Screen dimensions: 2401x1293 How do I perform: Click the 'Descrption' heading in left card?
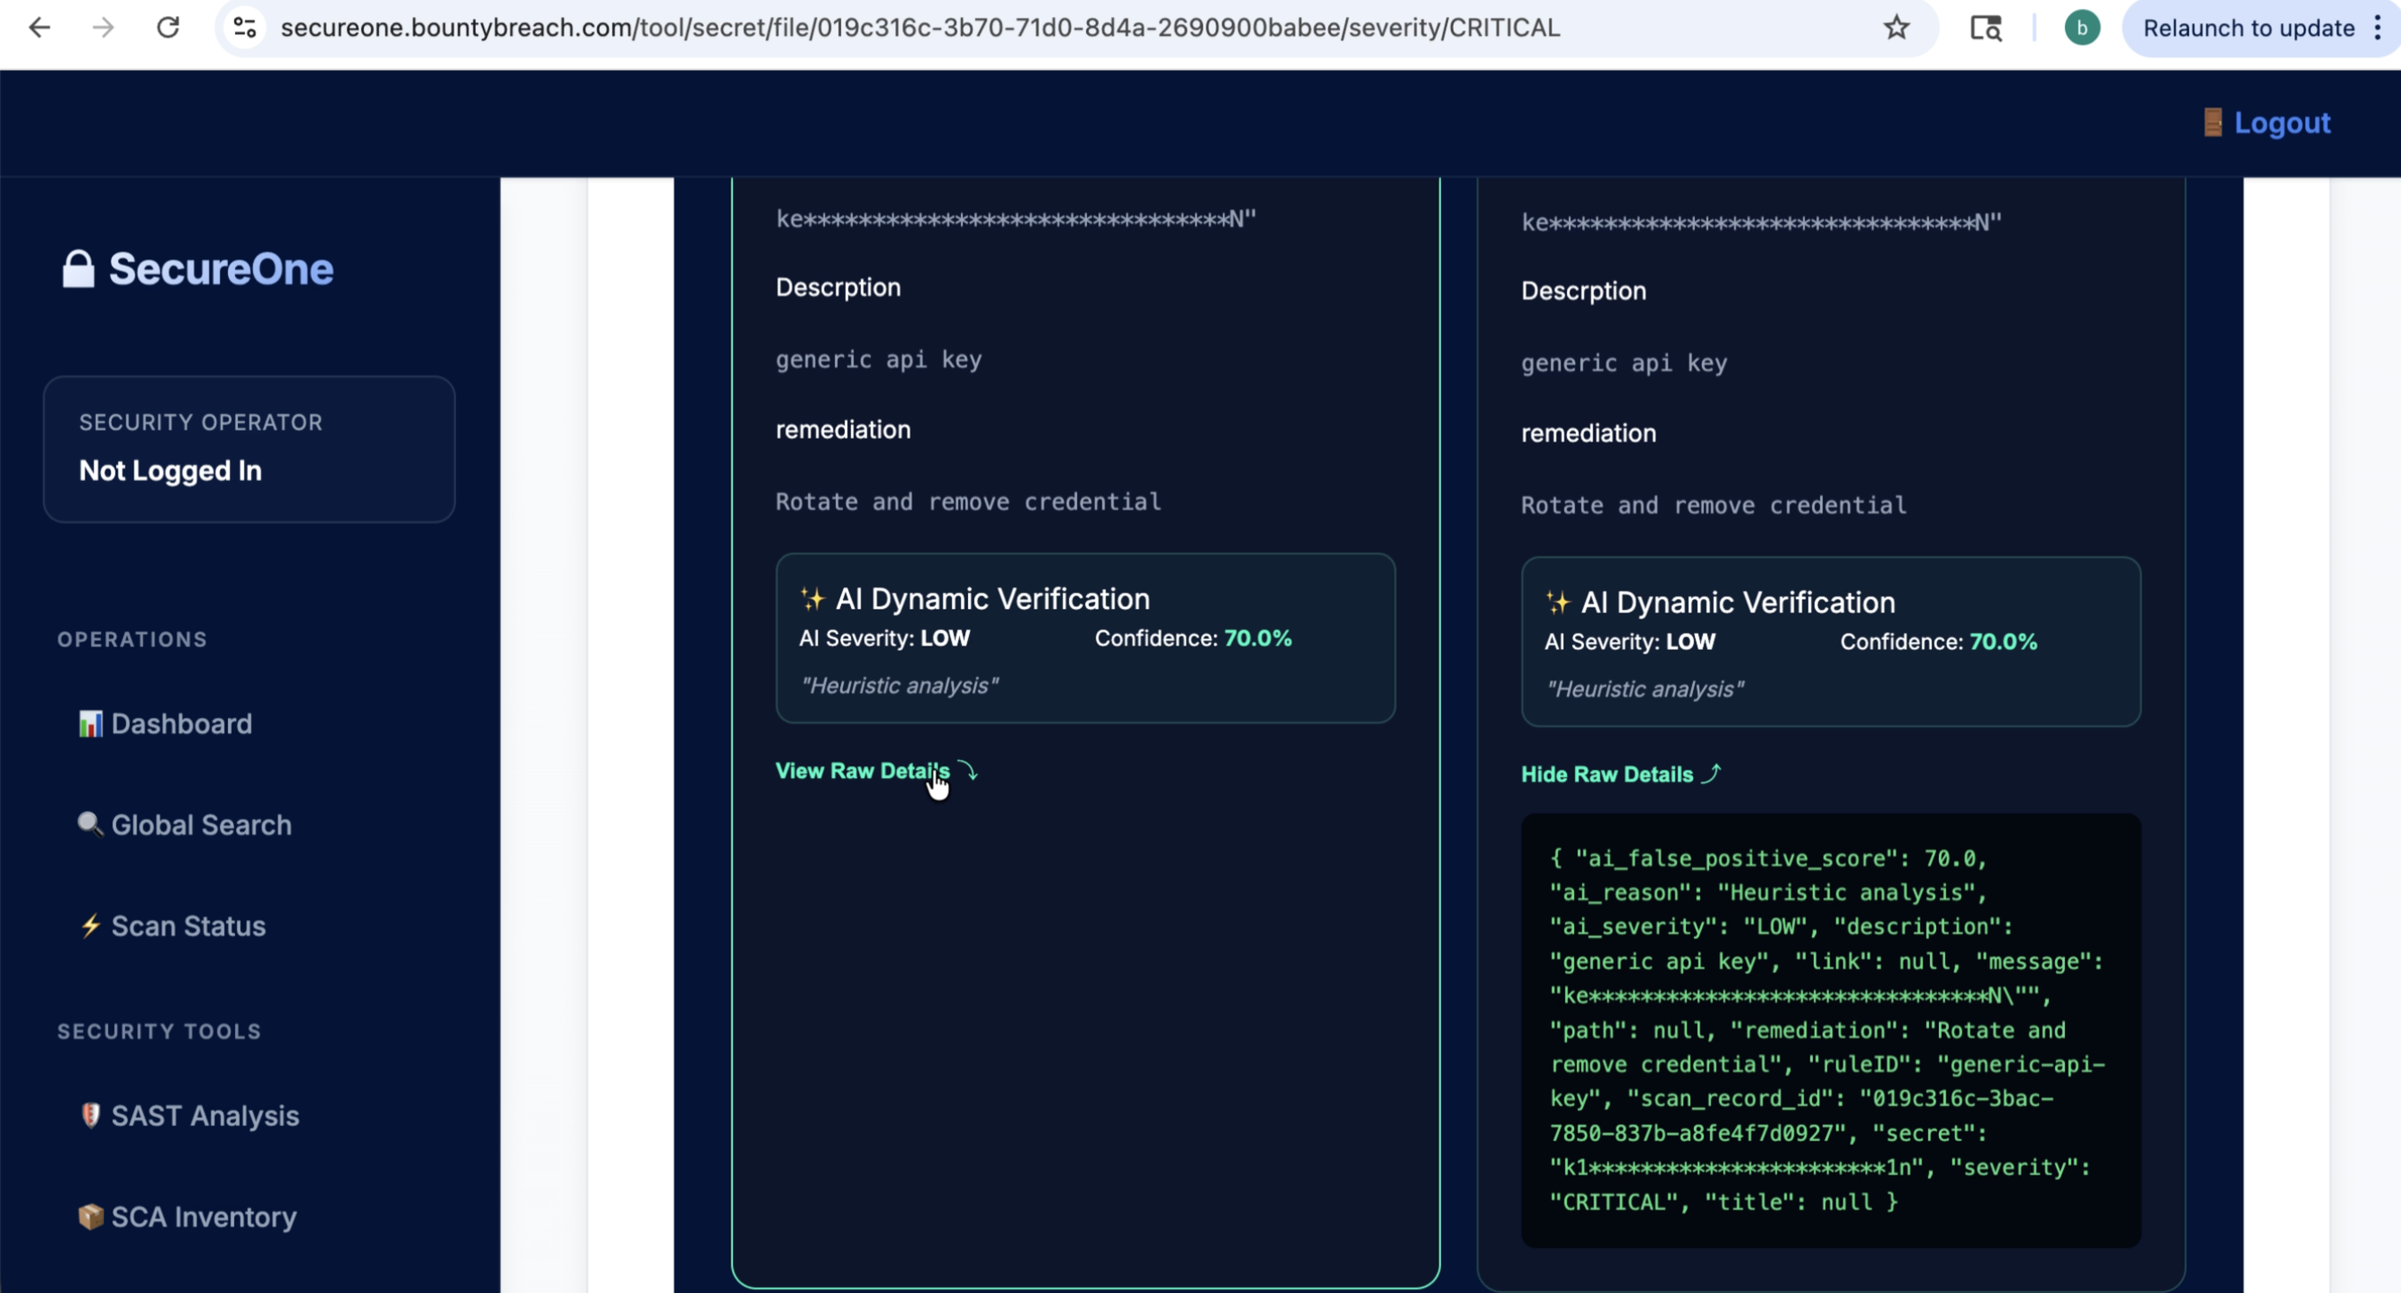coord(838,288)
